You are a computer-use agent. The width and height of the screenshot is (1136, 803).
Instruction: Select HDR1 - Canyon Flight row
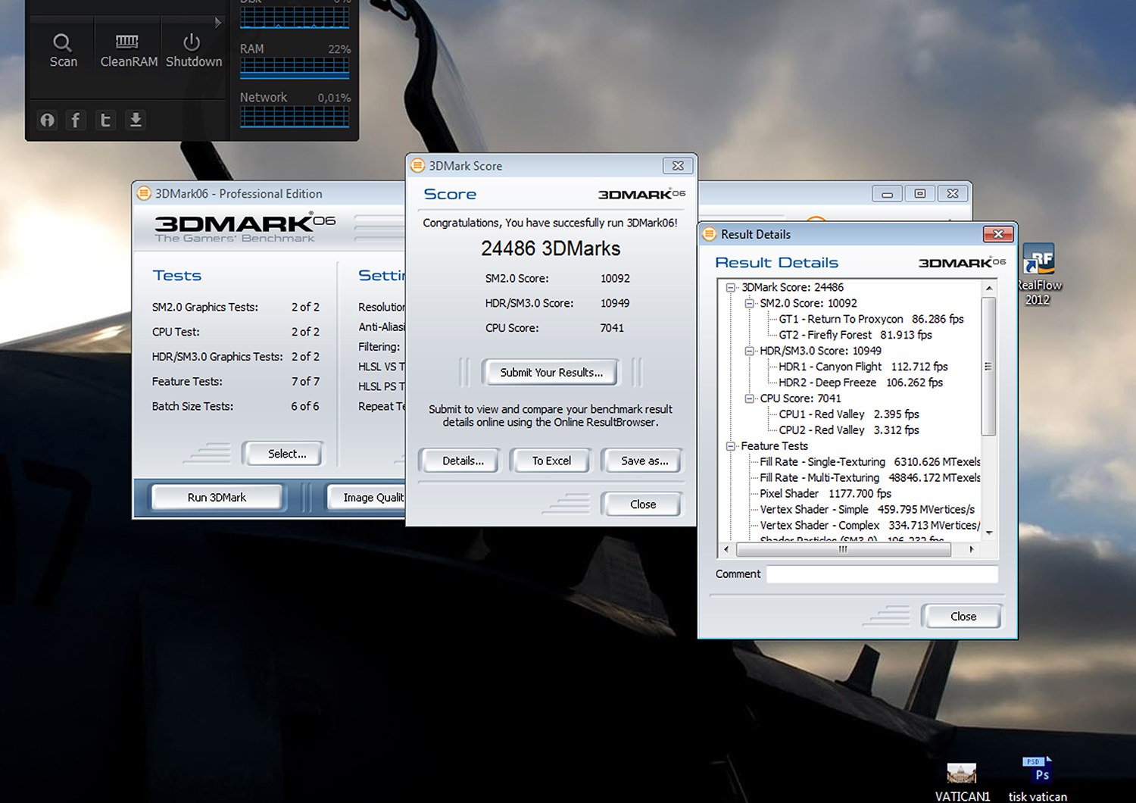(x=863, y=367)
